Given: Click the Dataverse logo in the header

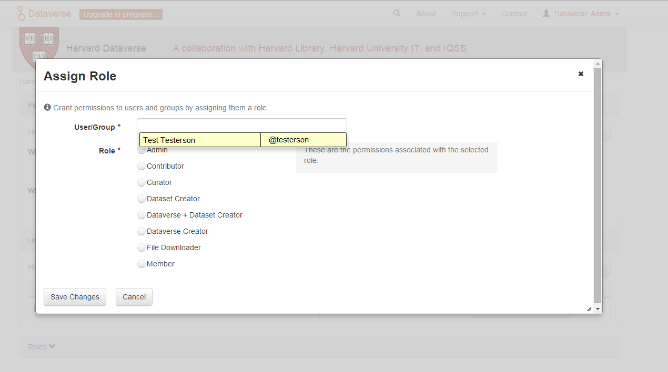Looking at the screenshot, I should pos(44,13).
